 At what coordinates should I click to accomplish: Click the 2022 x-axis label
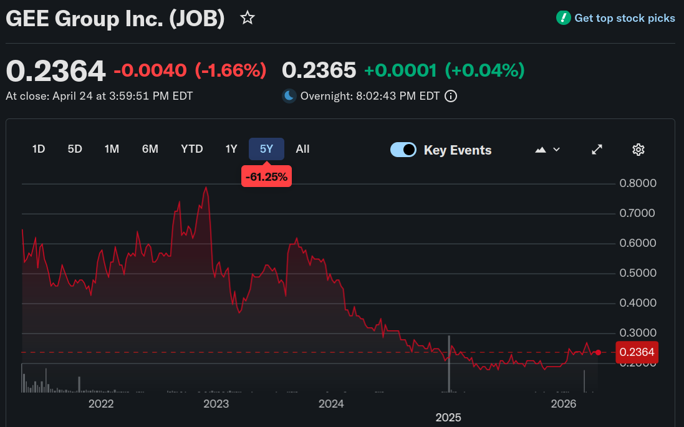tap(101, 404)
